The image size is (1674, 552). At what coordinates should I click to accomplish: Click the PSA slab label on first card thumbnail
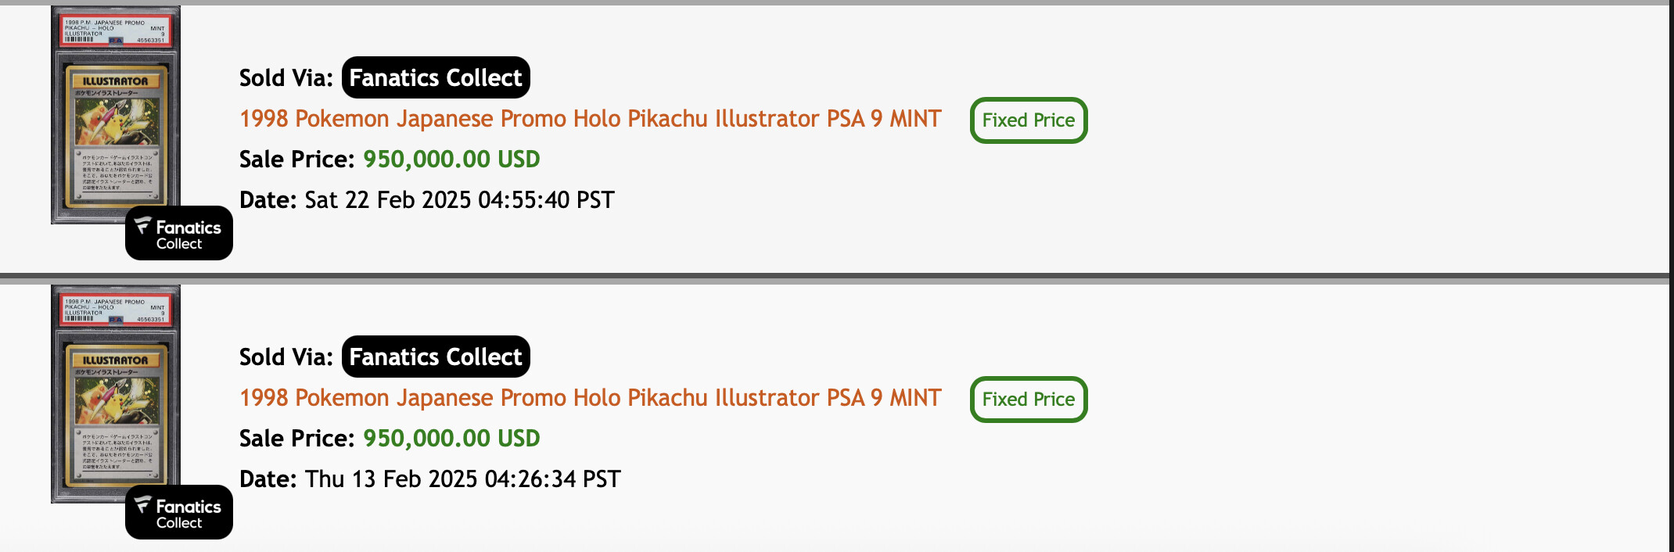(116, 30)
